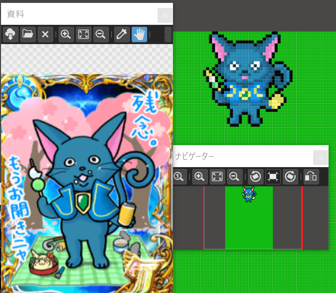Zoom in on the reference panel image
The image size is (336, 293).
pyautogui.click(x=66, y=34)
